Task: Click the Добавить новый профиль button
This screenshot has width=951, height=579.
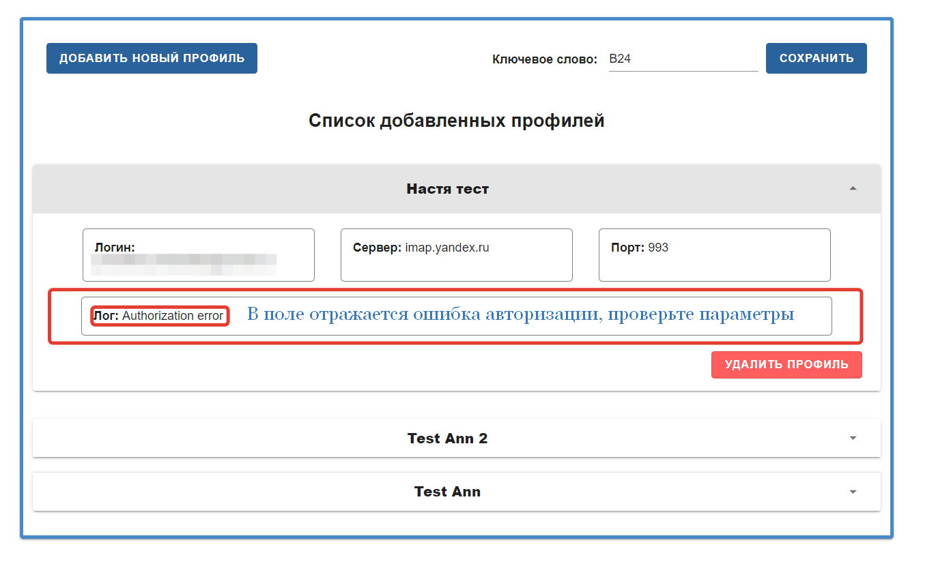Action: tap(152, 59)
